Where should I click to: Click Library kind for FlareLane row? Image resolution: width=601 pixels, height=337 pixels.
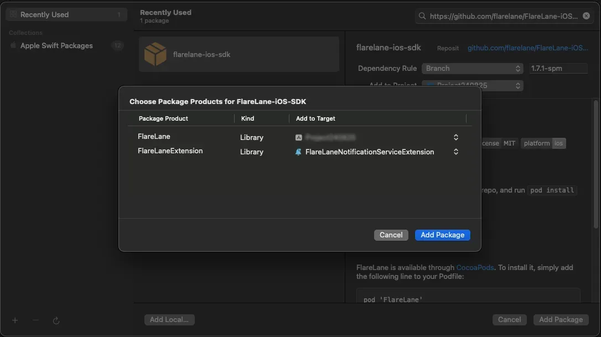point(251,137)
